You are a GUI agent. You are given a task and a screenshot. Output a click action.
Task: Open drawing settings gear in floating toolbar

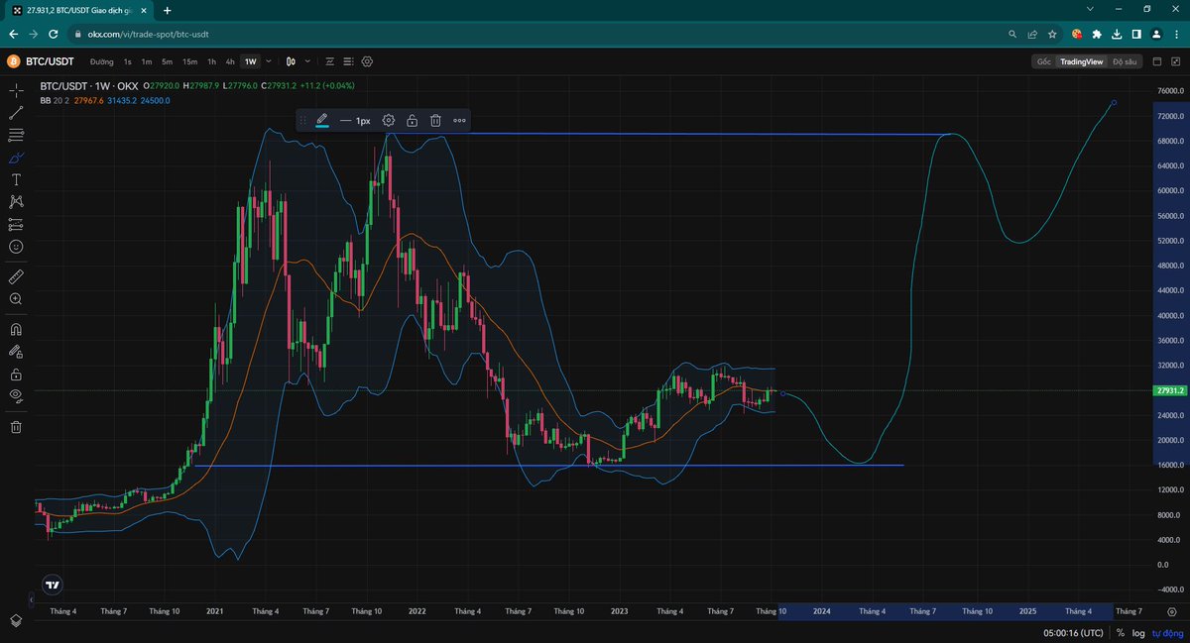pos(389,121)
